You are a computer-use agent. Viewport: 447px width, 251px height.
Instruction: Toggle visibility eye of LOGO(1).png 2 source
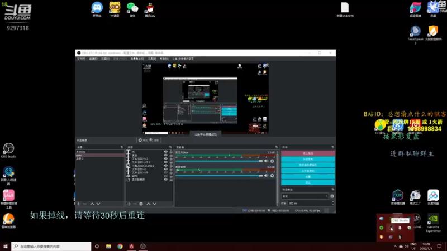coord(165,166)
